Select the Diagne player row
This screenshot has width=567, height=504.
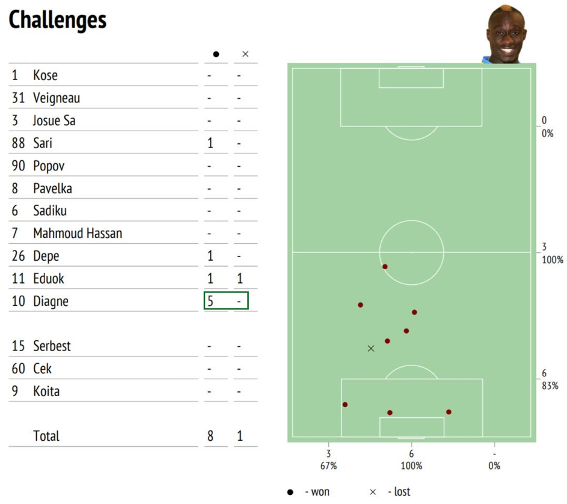[133, 300]
